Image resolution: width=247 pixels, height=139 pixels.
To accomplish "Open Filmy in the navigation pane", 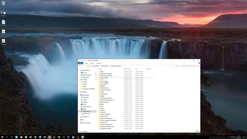I will coord(84,86).
